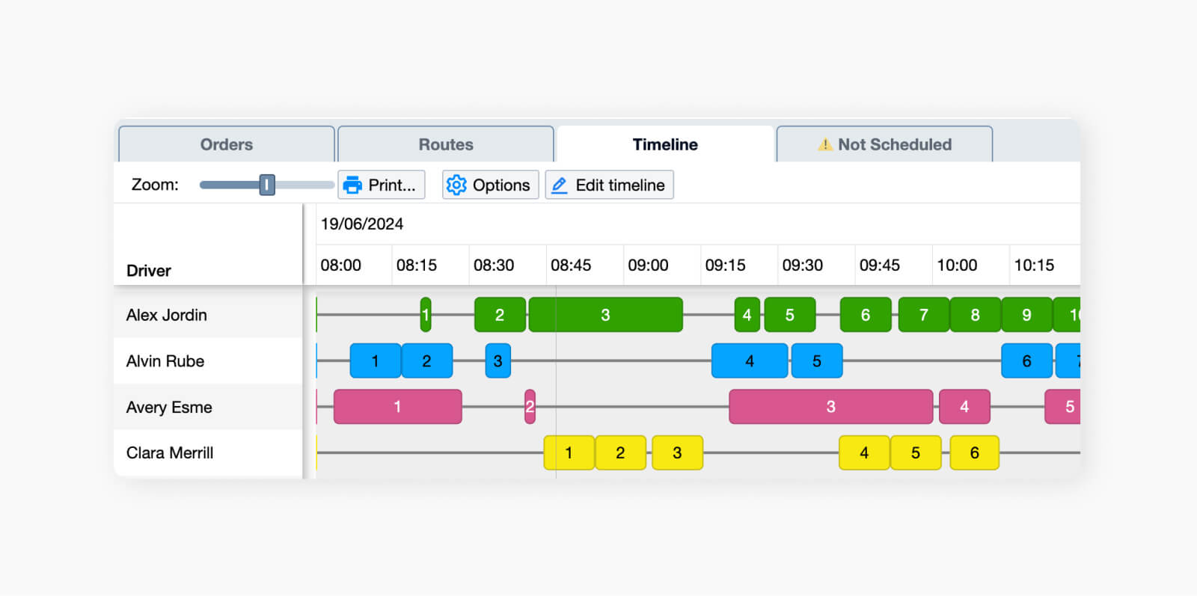Viewport: 1197px width, 596px height.
Task: Select the Timeline tab
Action: tap(665, 144)
